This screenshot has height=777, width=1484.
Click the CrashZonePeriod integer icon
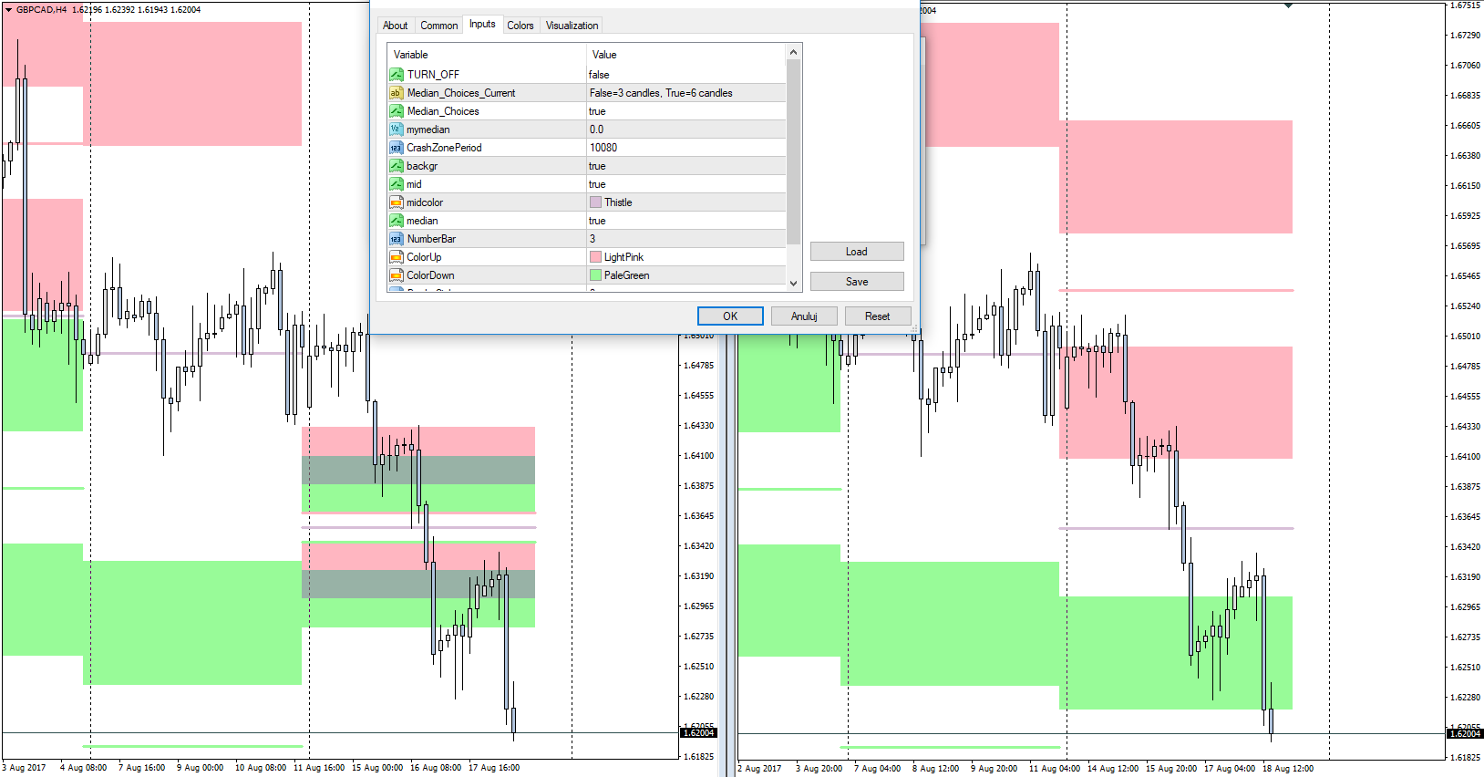pos(396,148)
